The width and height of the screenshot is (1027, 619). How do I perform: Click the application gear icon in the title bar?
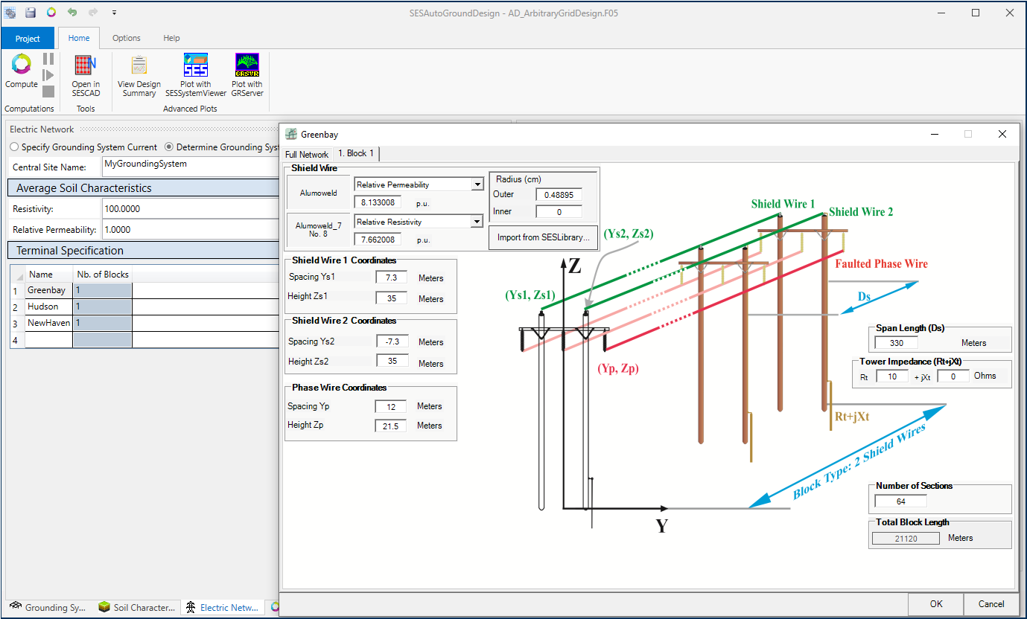tap(10, 13)
